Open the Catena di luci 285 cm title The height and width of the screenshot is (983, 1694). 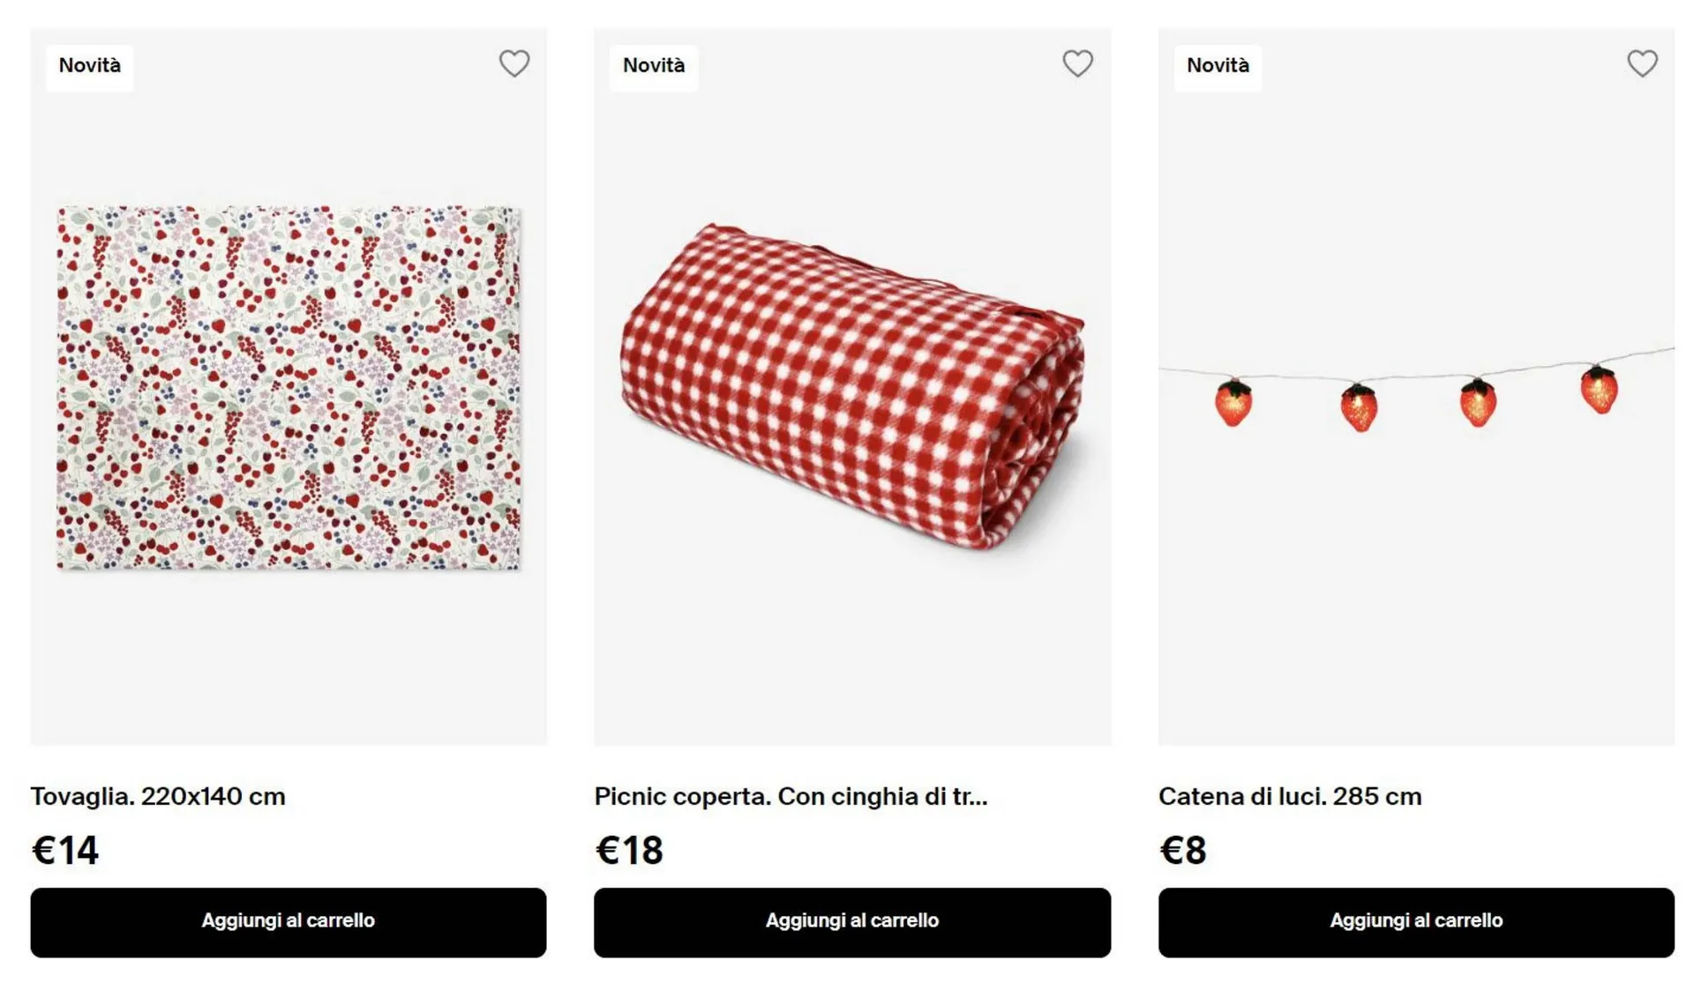click(1290, 796)
